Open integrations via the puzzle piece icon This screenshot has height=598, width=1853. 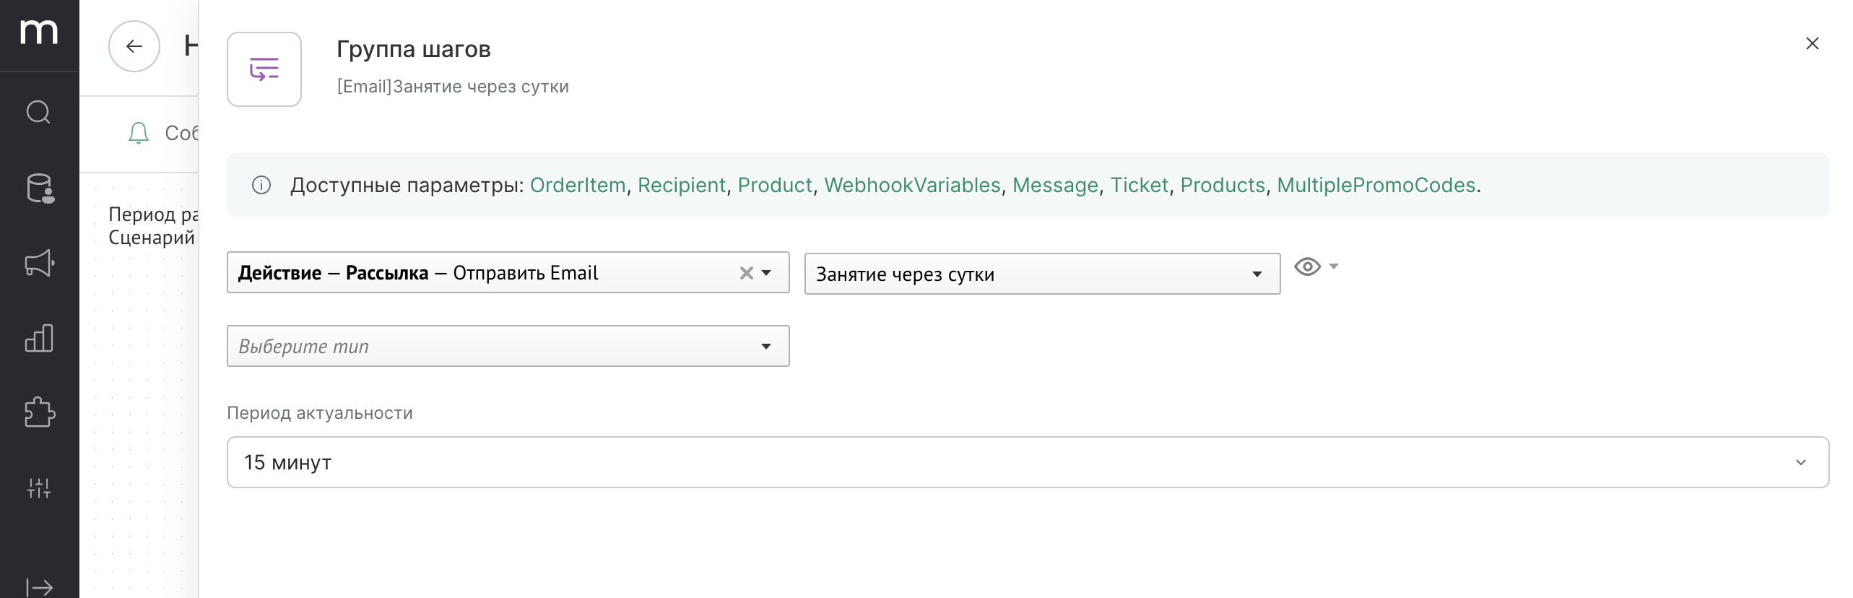pos(40,412)
